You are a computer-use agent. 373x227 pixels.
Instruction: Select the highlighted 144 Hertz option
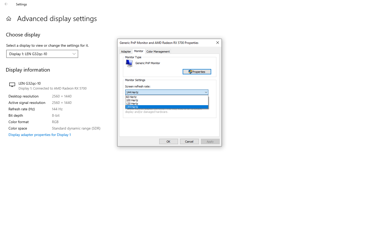tap(132, 107)
